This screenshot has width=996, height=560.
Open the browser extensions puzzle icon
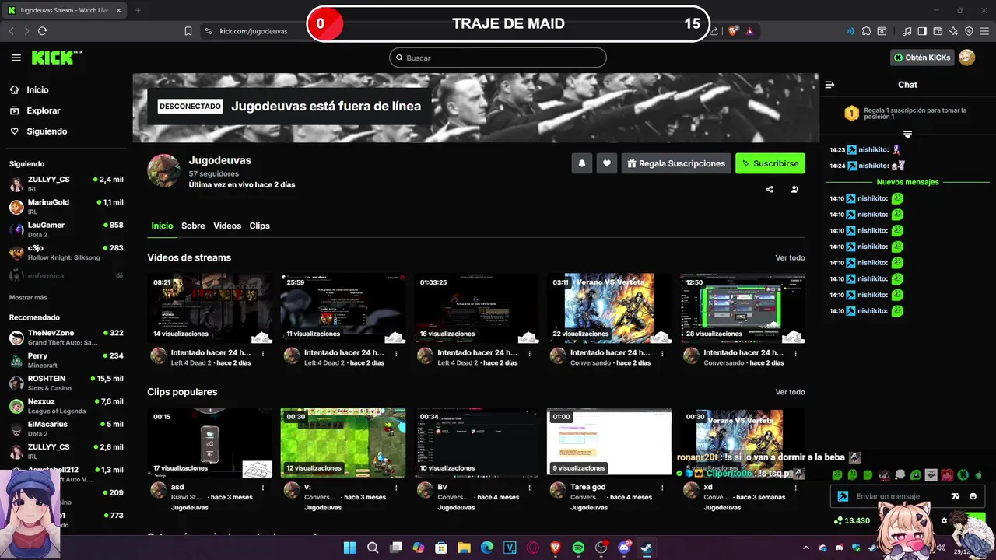866,31
